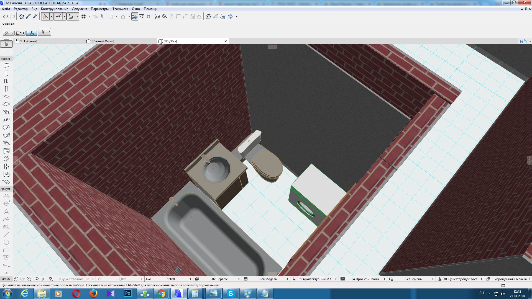Open the 02 Чертеж layer combination

click(217, 279)
